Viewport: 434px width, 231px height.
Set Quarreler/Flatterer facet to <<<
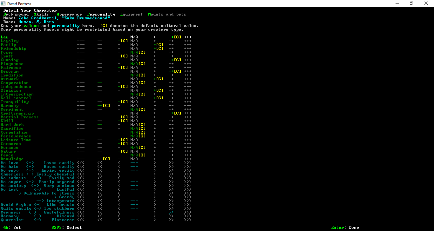pyautogui.click(x=81, y=220)
